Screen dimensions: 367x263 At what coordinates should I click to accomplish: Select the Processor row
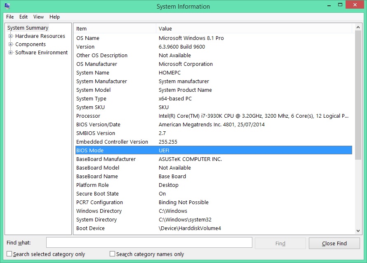coord(214,116)
